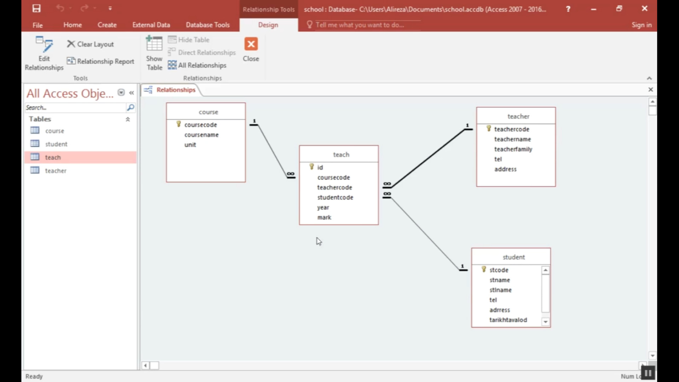The width and height of the screenshot is (679, 382).
Task: Select the teacher table in the navigation pane
Action: [x=56, y=171]
